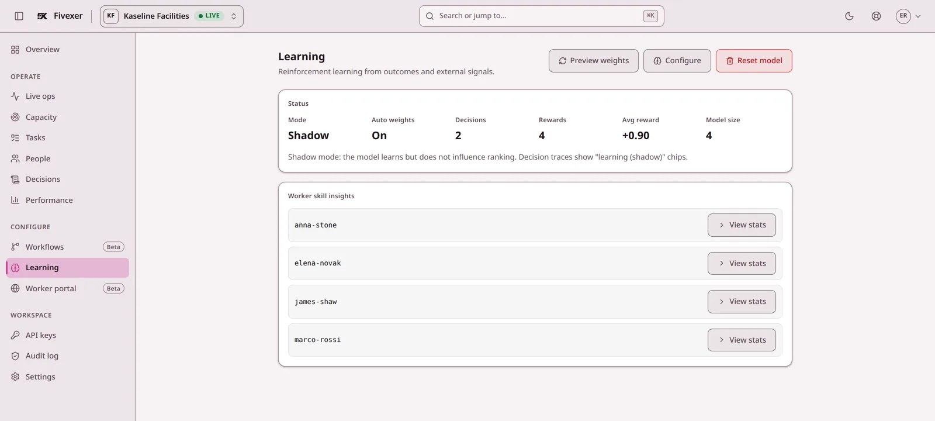Click the KF workspace avatar
The image size is (935, 421).
pyautogui.click(x=111, y=16)
